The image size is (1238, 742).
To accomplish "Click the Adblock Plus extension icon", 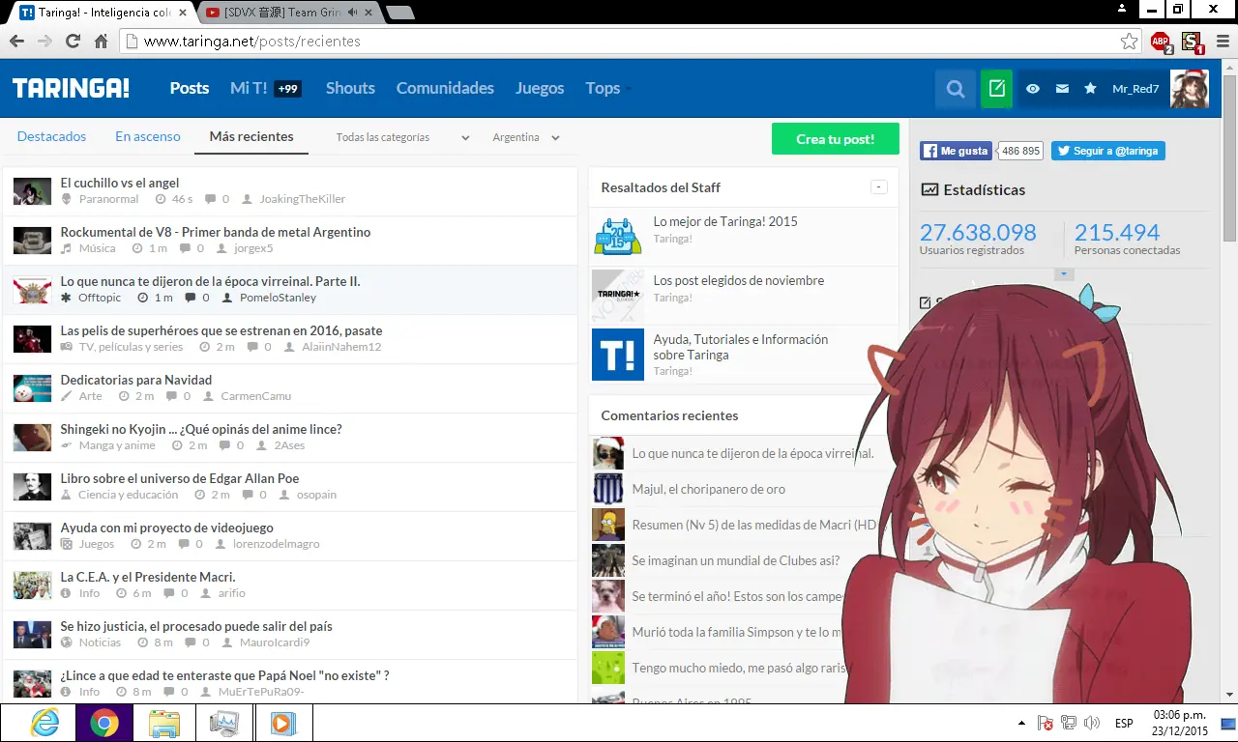I will point(1161,43).
